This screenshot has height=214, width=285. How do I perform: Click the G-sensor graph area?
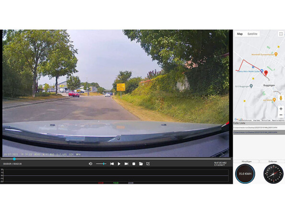(116, 176)
